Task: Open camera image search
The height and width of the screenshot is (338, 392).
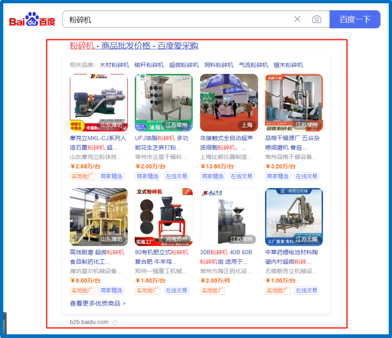Action: [x=317, y=19]
